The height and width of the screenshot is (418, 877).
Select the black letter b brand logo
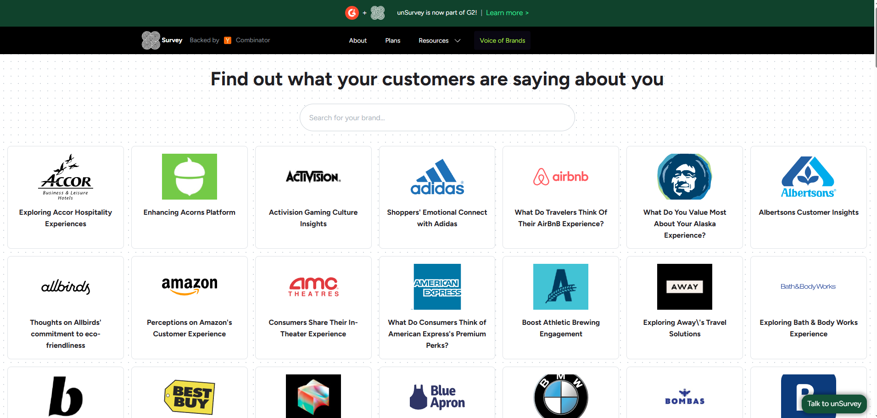[x=66, y=396]
